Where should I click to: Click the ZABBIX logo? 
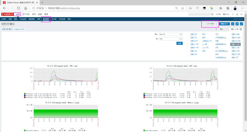[x=7, y=14]
